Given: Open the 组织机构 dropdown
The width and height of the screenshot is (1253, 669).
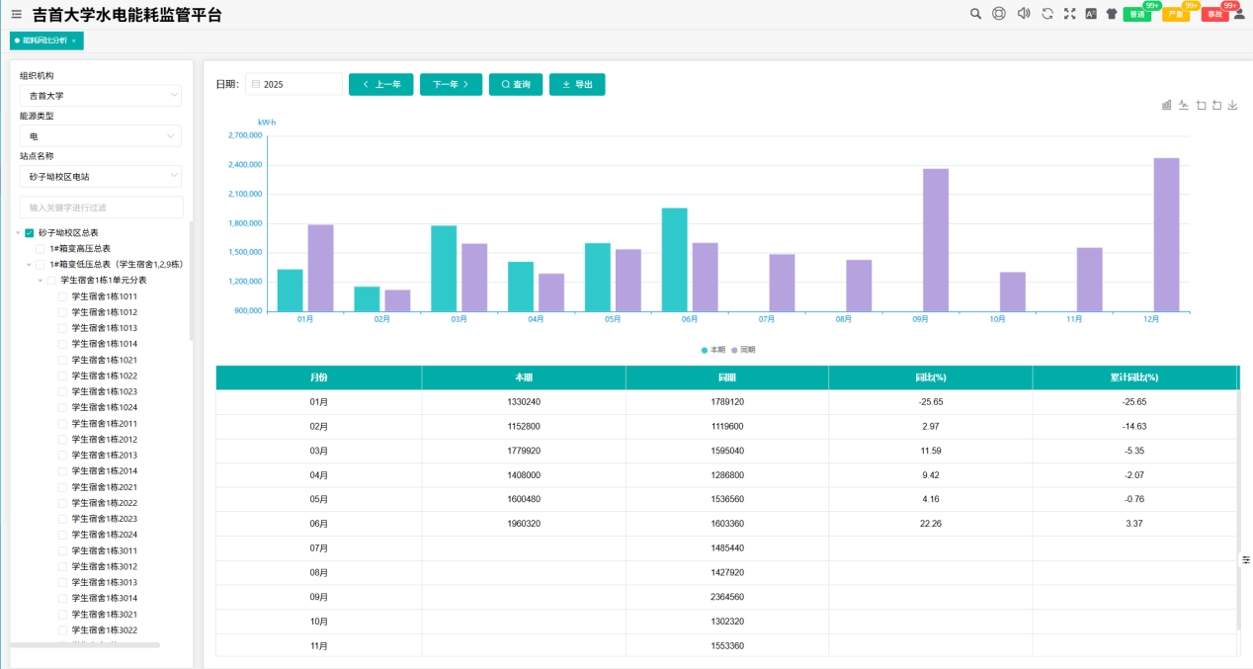Looking at the screenshot, I should (x=101, y=96).
